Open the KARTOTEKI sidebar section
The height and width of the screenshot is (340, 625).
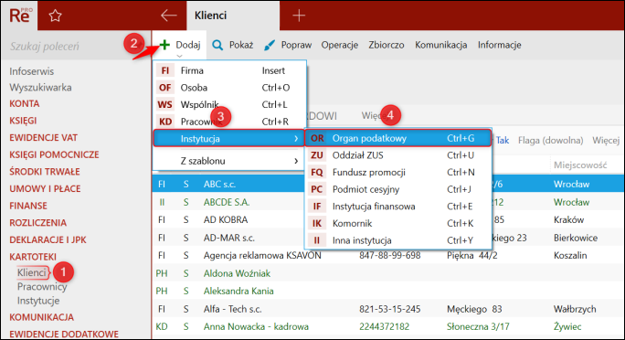click(x=33, y=257)
